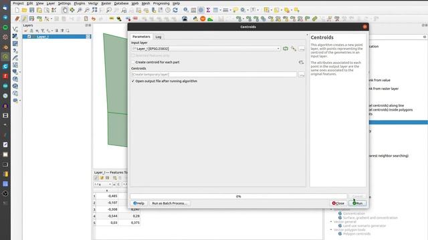Switch to the Log tab
The image size is (428, 240).
click(x=158, y=37)
